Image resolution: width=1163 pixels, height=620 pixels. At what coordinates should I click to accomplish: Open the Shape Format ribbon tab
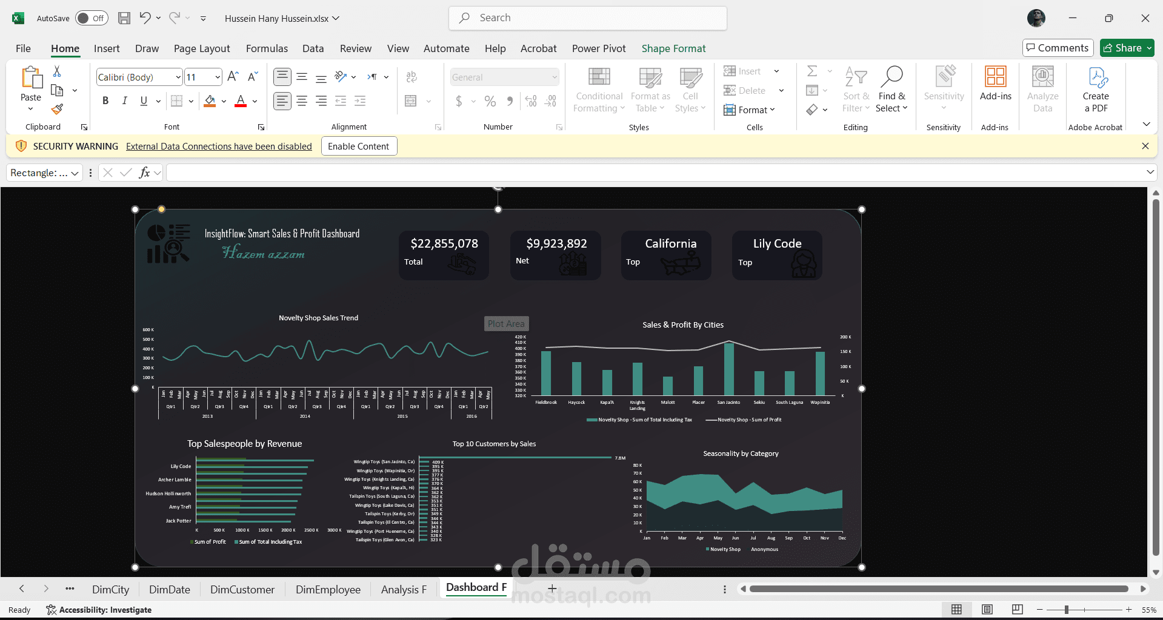coord(673,48)
